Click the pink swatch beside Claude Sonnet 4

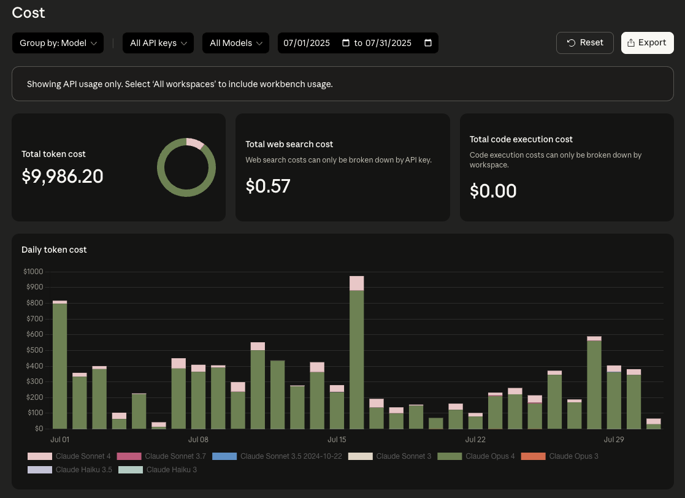click(x=39, y=456)
